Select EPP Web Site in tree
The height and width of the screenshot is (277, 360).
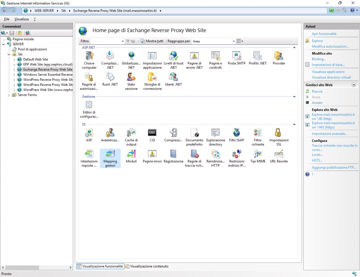[x=48, y=65]
